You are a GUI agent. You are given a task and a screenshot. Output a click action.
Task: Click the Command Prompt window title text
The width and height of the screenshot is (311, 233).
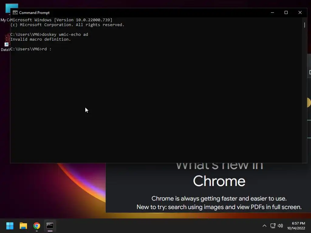(34, 13)
